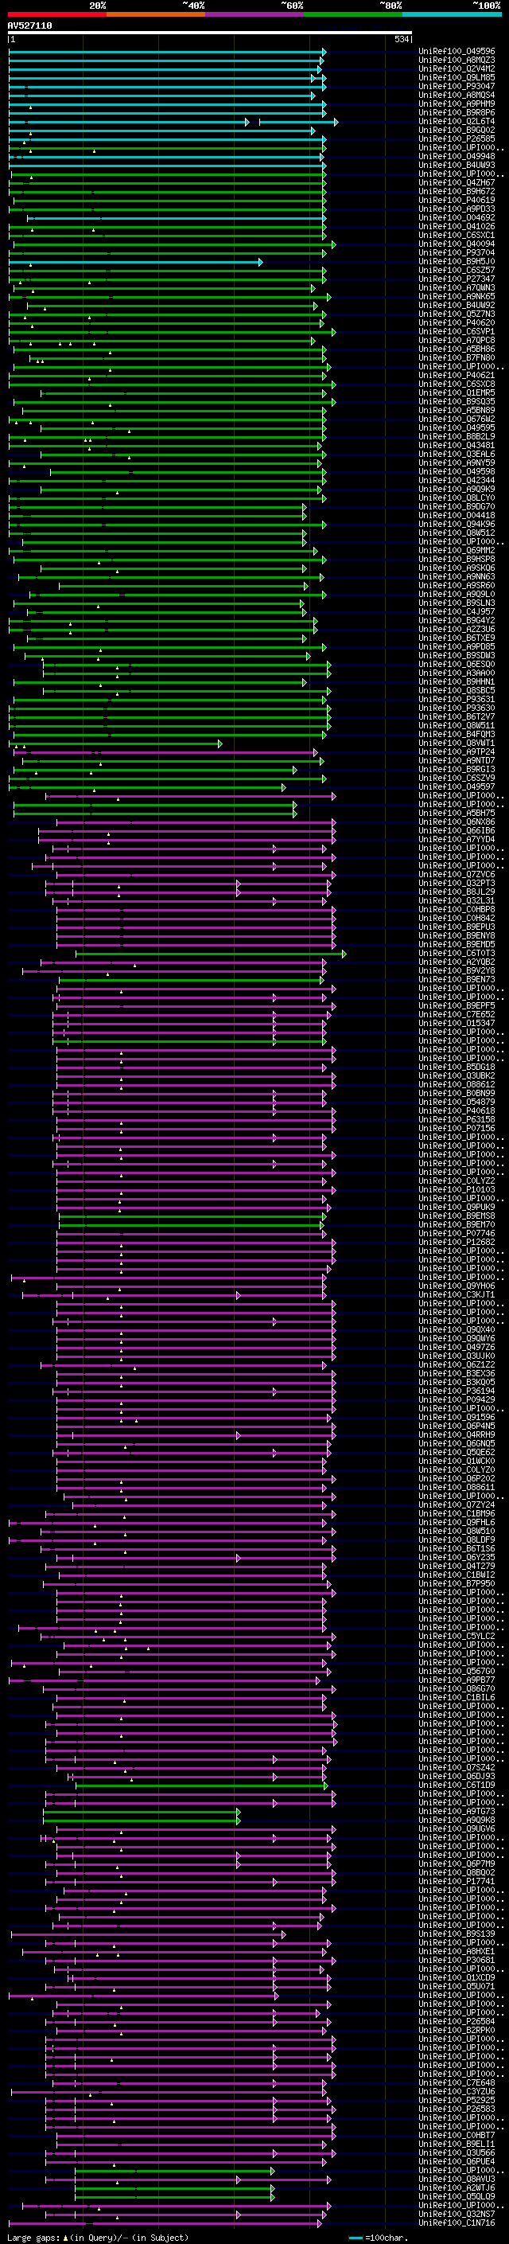Open hit UniRef100_P93047
The image size is (509, 2244).
[x=457, y=86]
